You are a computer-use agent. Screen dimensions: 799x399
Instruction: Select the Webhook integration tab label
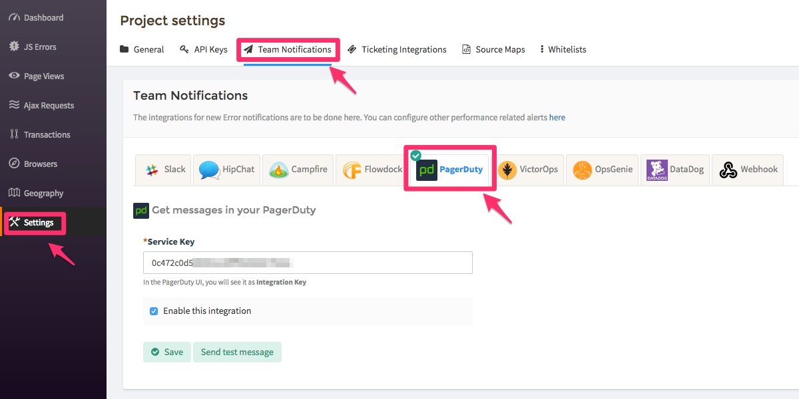[x=759, y=169]
